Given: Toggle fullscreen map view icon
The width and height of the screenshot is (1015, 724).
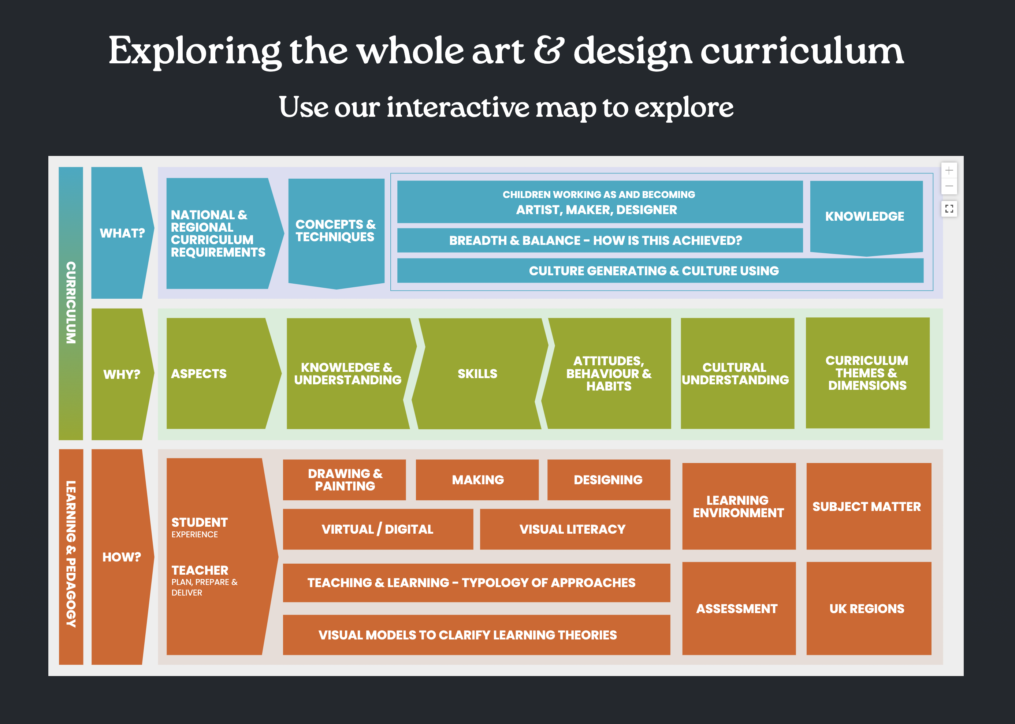Looking at the screenshot, I should 949,209.
